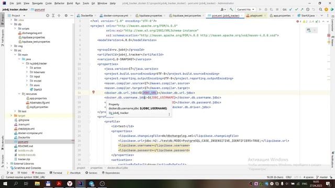Click the properties breadcrumb item
The width and height of the screenshot is (335, 188).
click(x=96, y=168)
